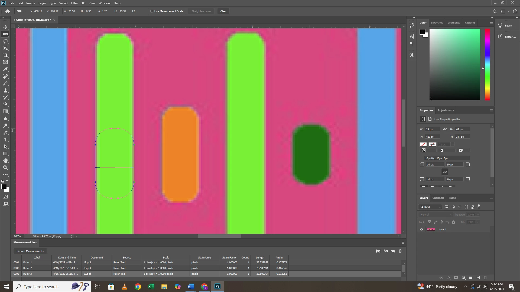Hide Layer 1 using eye icon
The width and height of the screenshot is (520, 292).
(422, 230)
